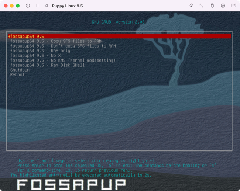Viewport: 240px width, 191px height.
Task: Click the green zoom window button
Action: click(18, 6)
